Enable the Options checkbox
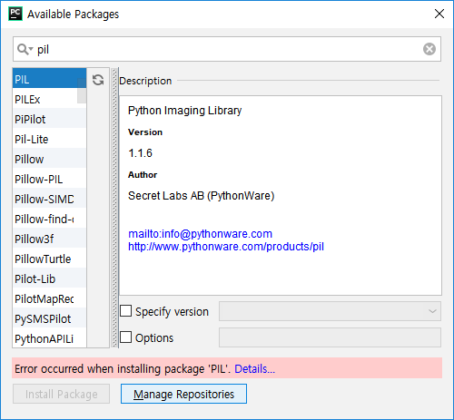454x420 pixels. (126, 337)
